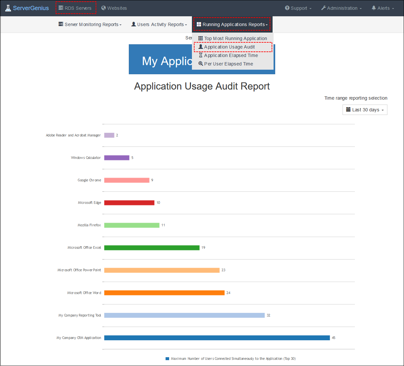Click the bell icon for Alerts
This screenshot has width=404, height=366.
coord(374,8)
